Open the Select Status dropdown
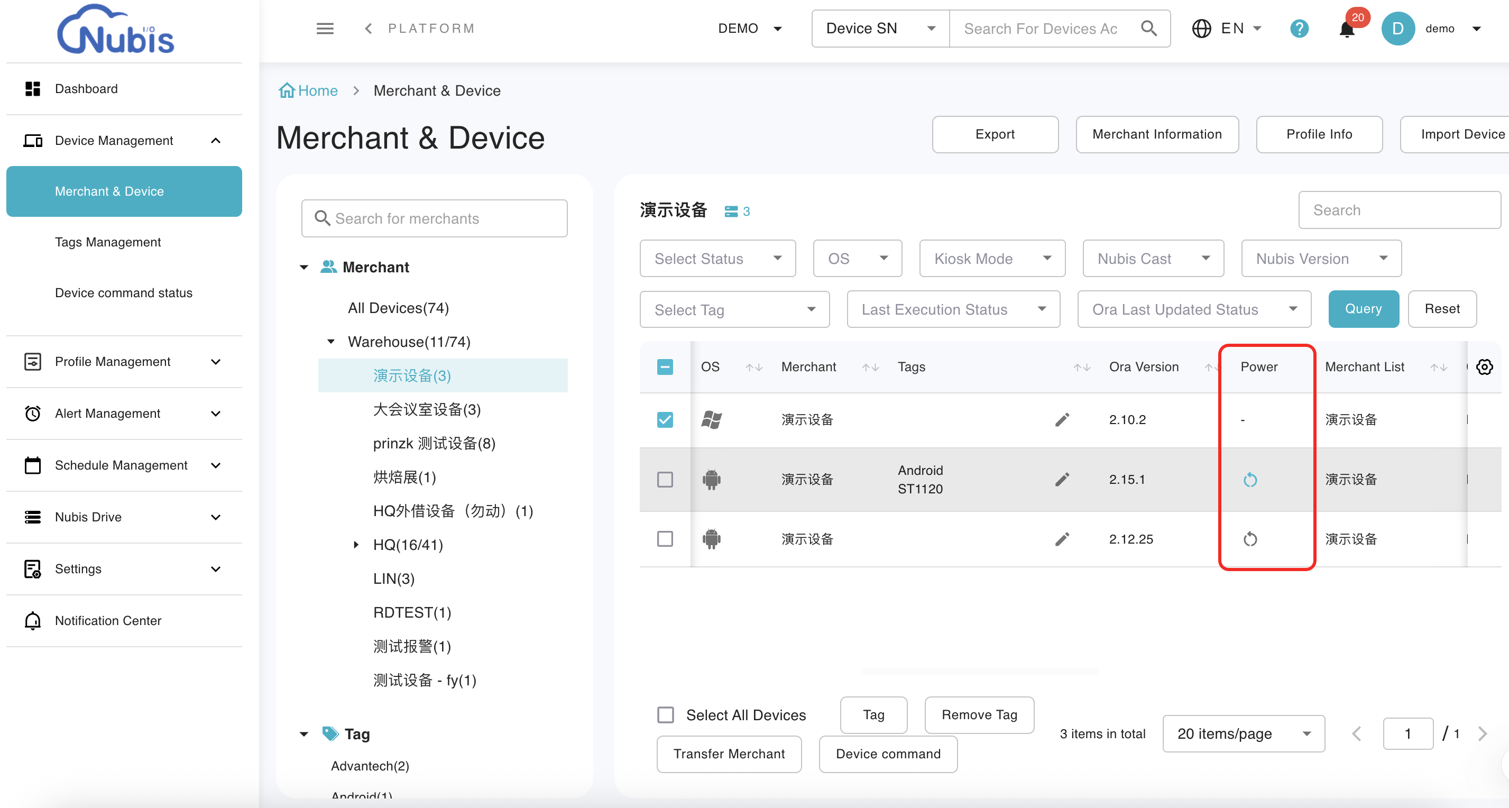1509x808 pixels. coord(717,259)
